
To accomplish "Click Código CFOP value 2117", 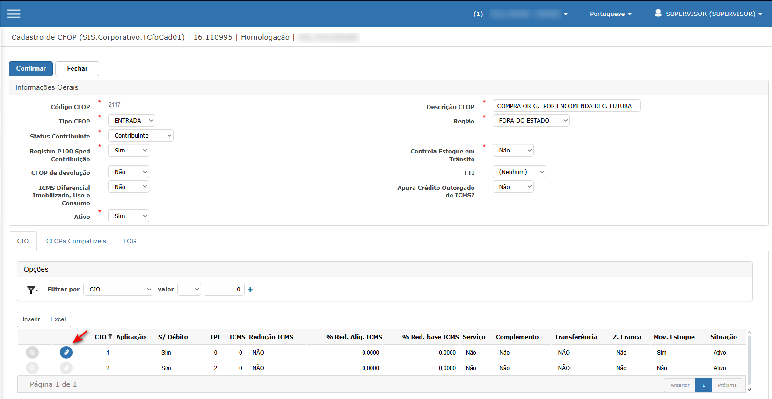I will 115,105.
